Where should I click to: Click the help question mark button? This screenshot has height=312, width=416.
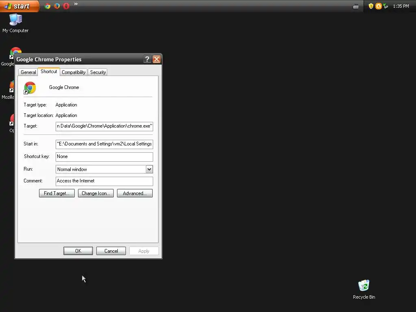pyautogui.click(x=147, y=59)
